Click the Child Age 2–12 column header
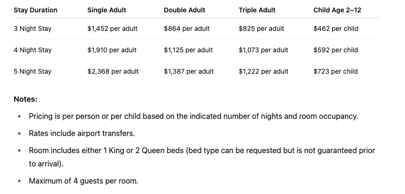 pyautogui.click(x=337, y=10)
